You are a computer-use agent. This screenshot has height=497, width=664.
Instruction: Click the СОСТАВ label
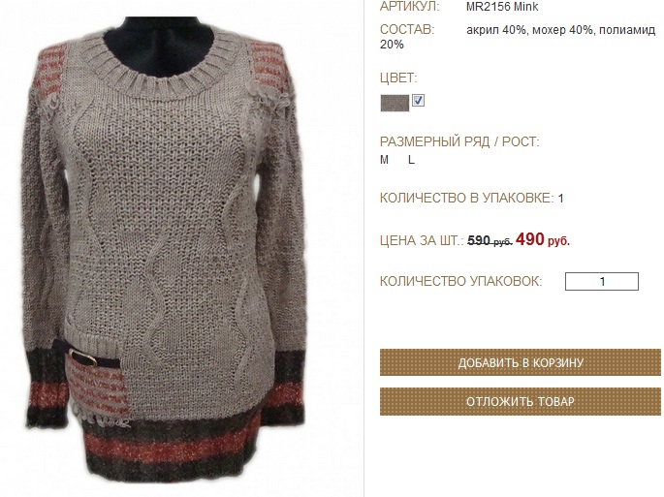pos(407,30)
